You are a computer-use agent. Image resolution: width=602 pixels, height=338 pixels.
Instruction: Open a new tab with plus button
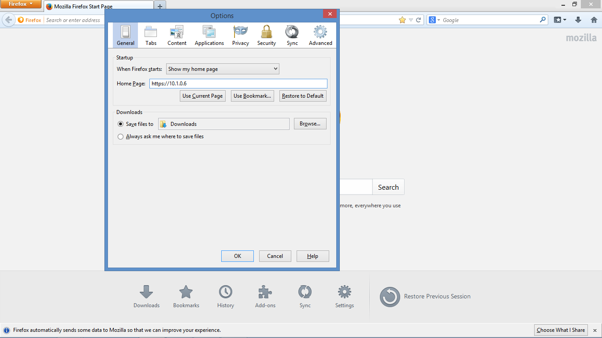(x=160, y=7)
